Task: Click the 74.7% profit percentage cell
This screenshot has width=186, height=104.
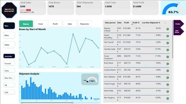Action: (x=138, y=42)
